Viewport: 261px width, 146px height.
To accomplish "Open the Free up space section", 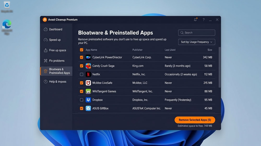I will [56, 50].
